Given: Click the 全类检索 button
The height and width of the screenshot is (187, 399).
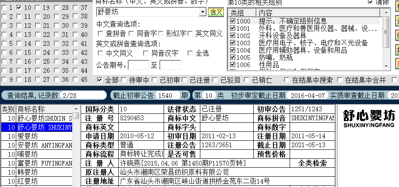Looking at the screenshot, I should pyautogui.click(x=312, y=163).
